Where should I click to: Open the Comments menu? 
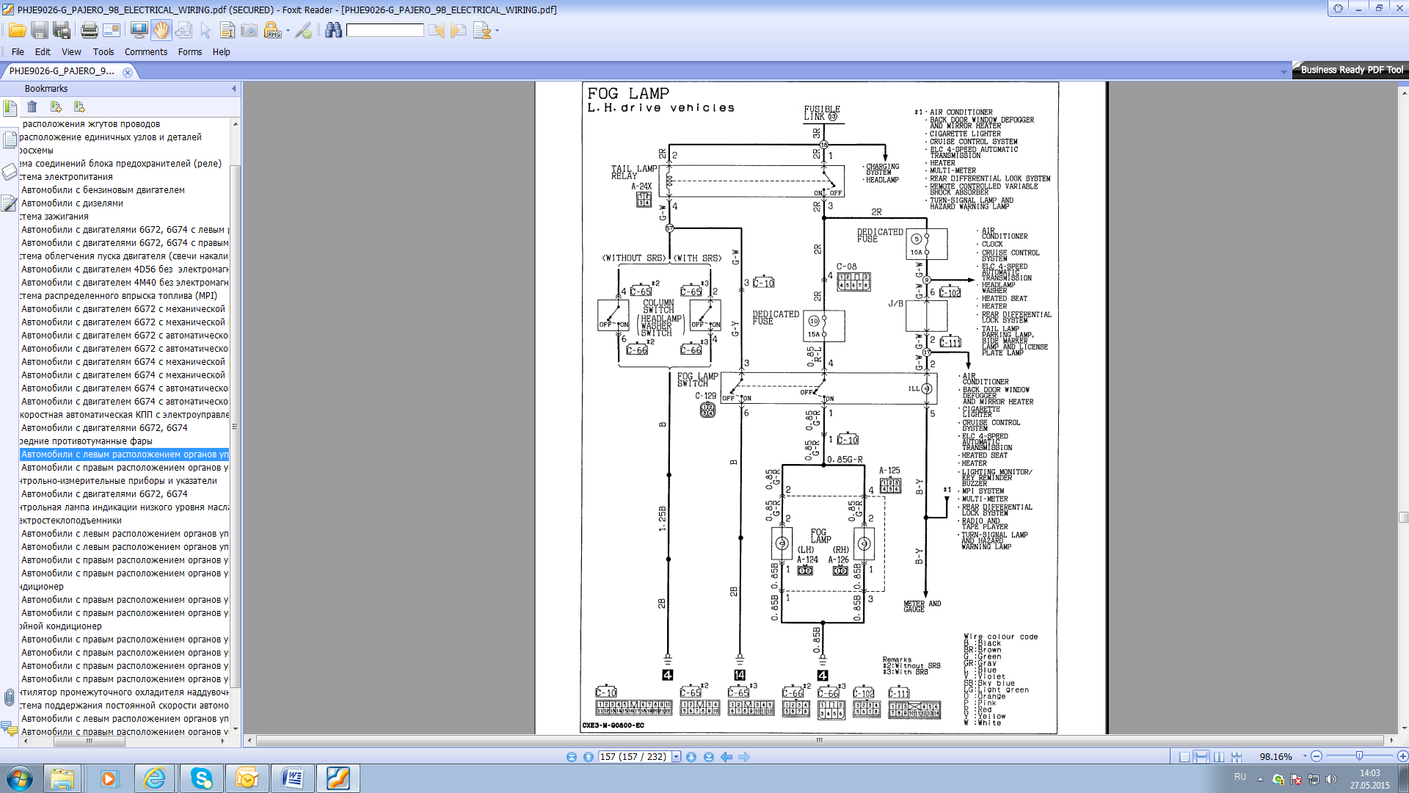(x=145, y=52)
